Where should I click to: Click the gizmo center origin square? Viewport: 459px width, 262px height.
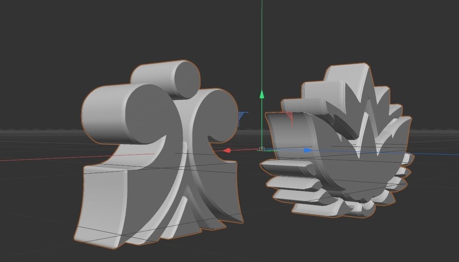262,149
